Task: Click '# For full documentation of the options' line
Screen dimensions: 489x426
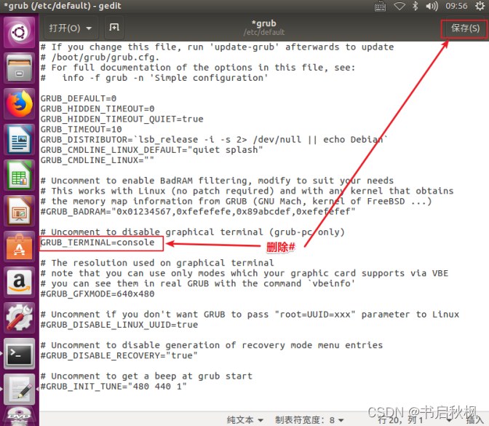Action: point(198,68)
